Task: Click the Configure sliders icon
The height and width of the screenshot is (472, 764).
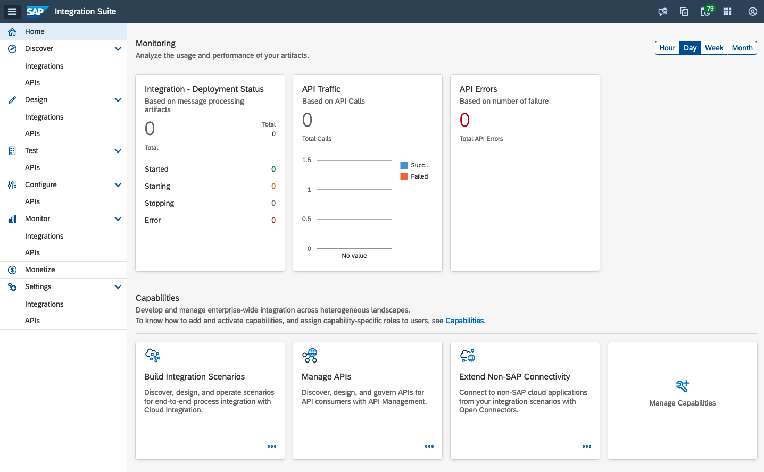Action: [x=12, y=184]
